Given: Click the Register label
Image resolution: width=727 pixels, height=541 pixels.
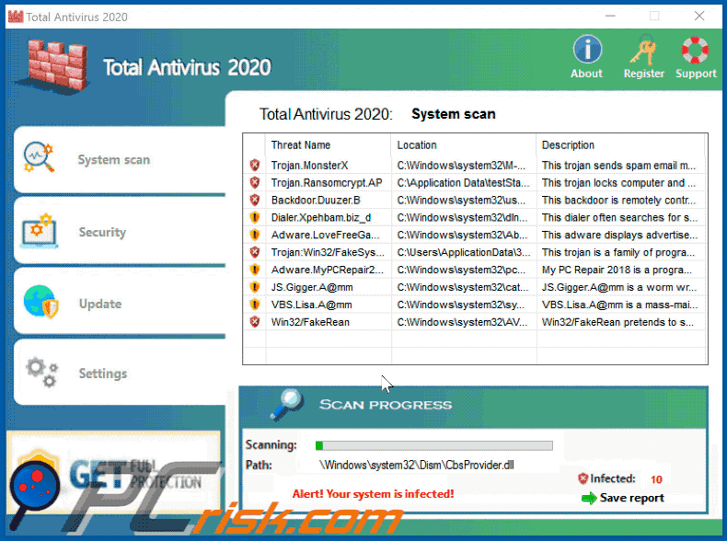Looking at the screenshot, I should [643, 74].
